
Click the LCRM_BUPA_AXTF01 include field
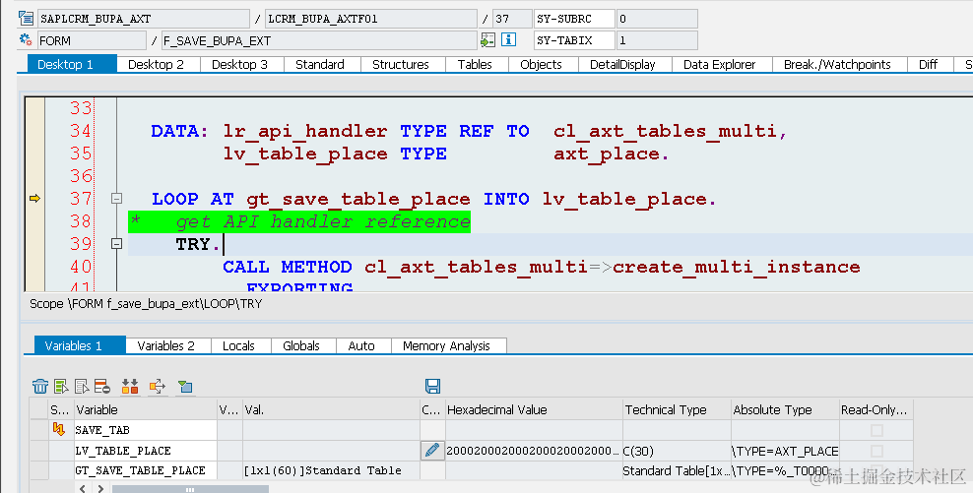[x=371, y=19]
